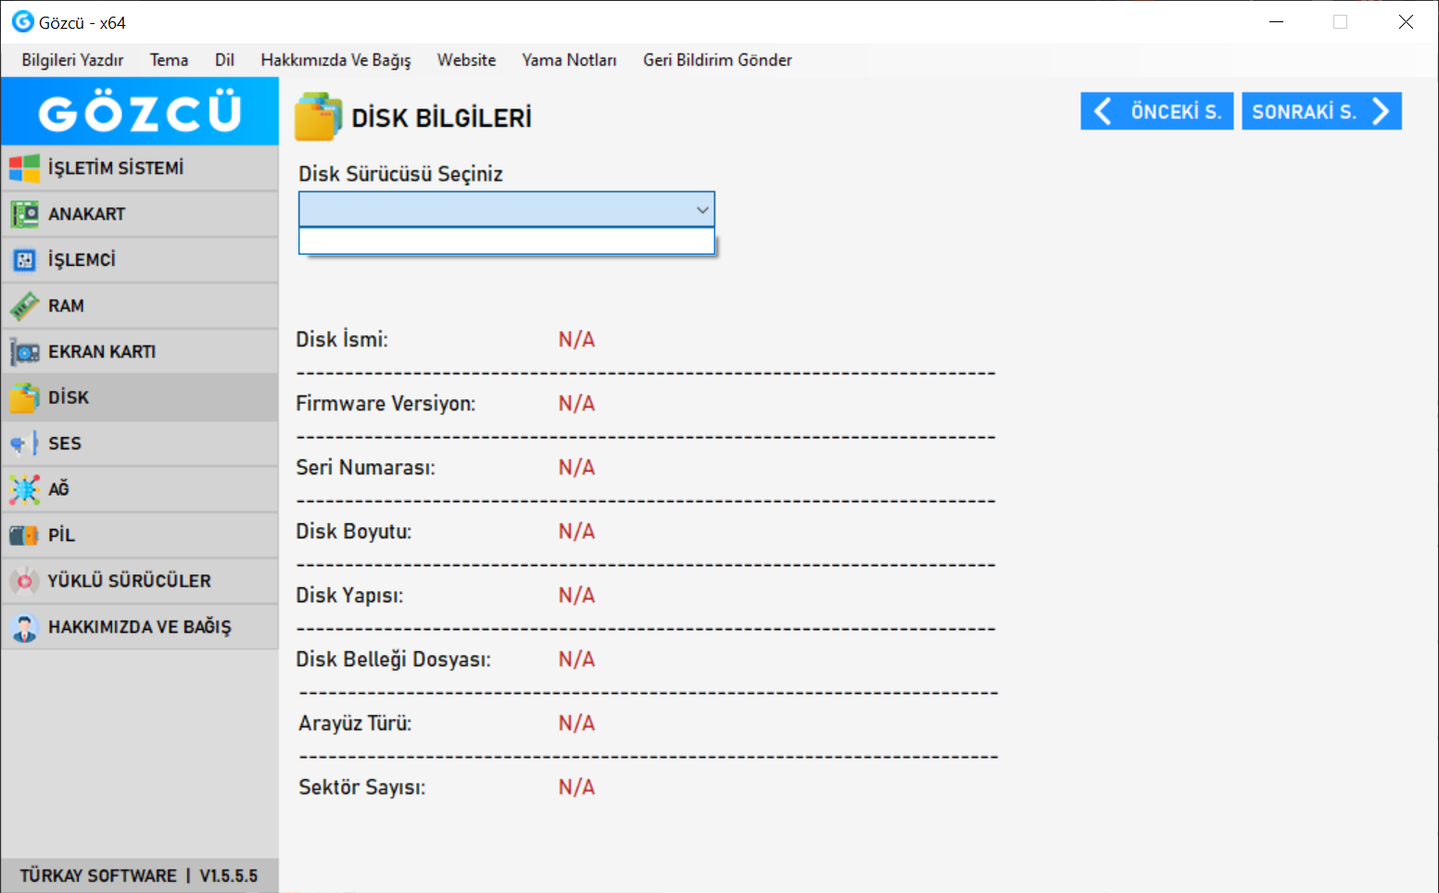Open the Tema menu

click(169, 60)
